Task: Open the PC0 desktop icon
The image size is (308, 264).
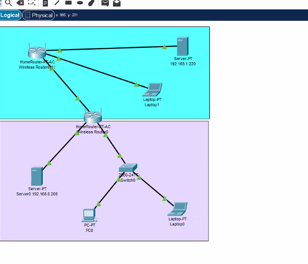Action: click(89, 216)
